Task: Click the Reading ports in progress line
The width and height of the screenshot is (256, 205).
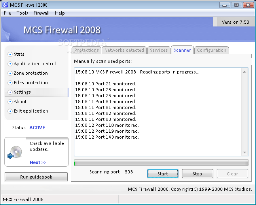Action: click(137, 72)
